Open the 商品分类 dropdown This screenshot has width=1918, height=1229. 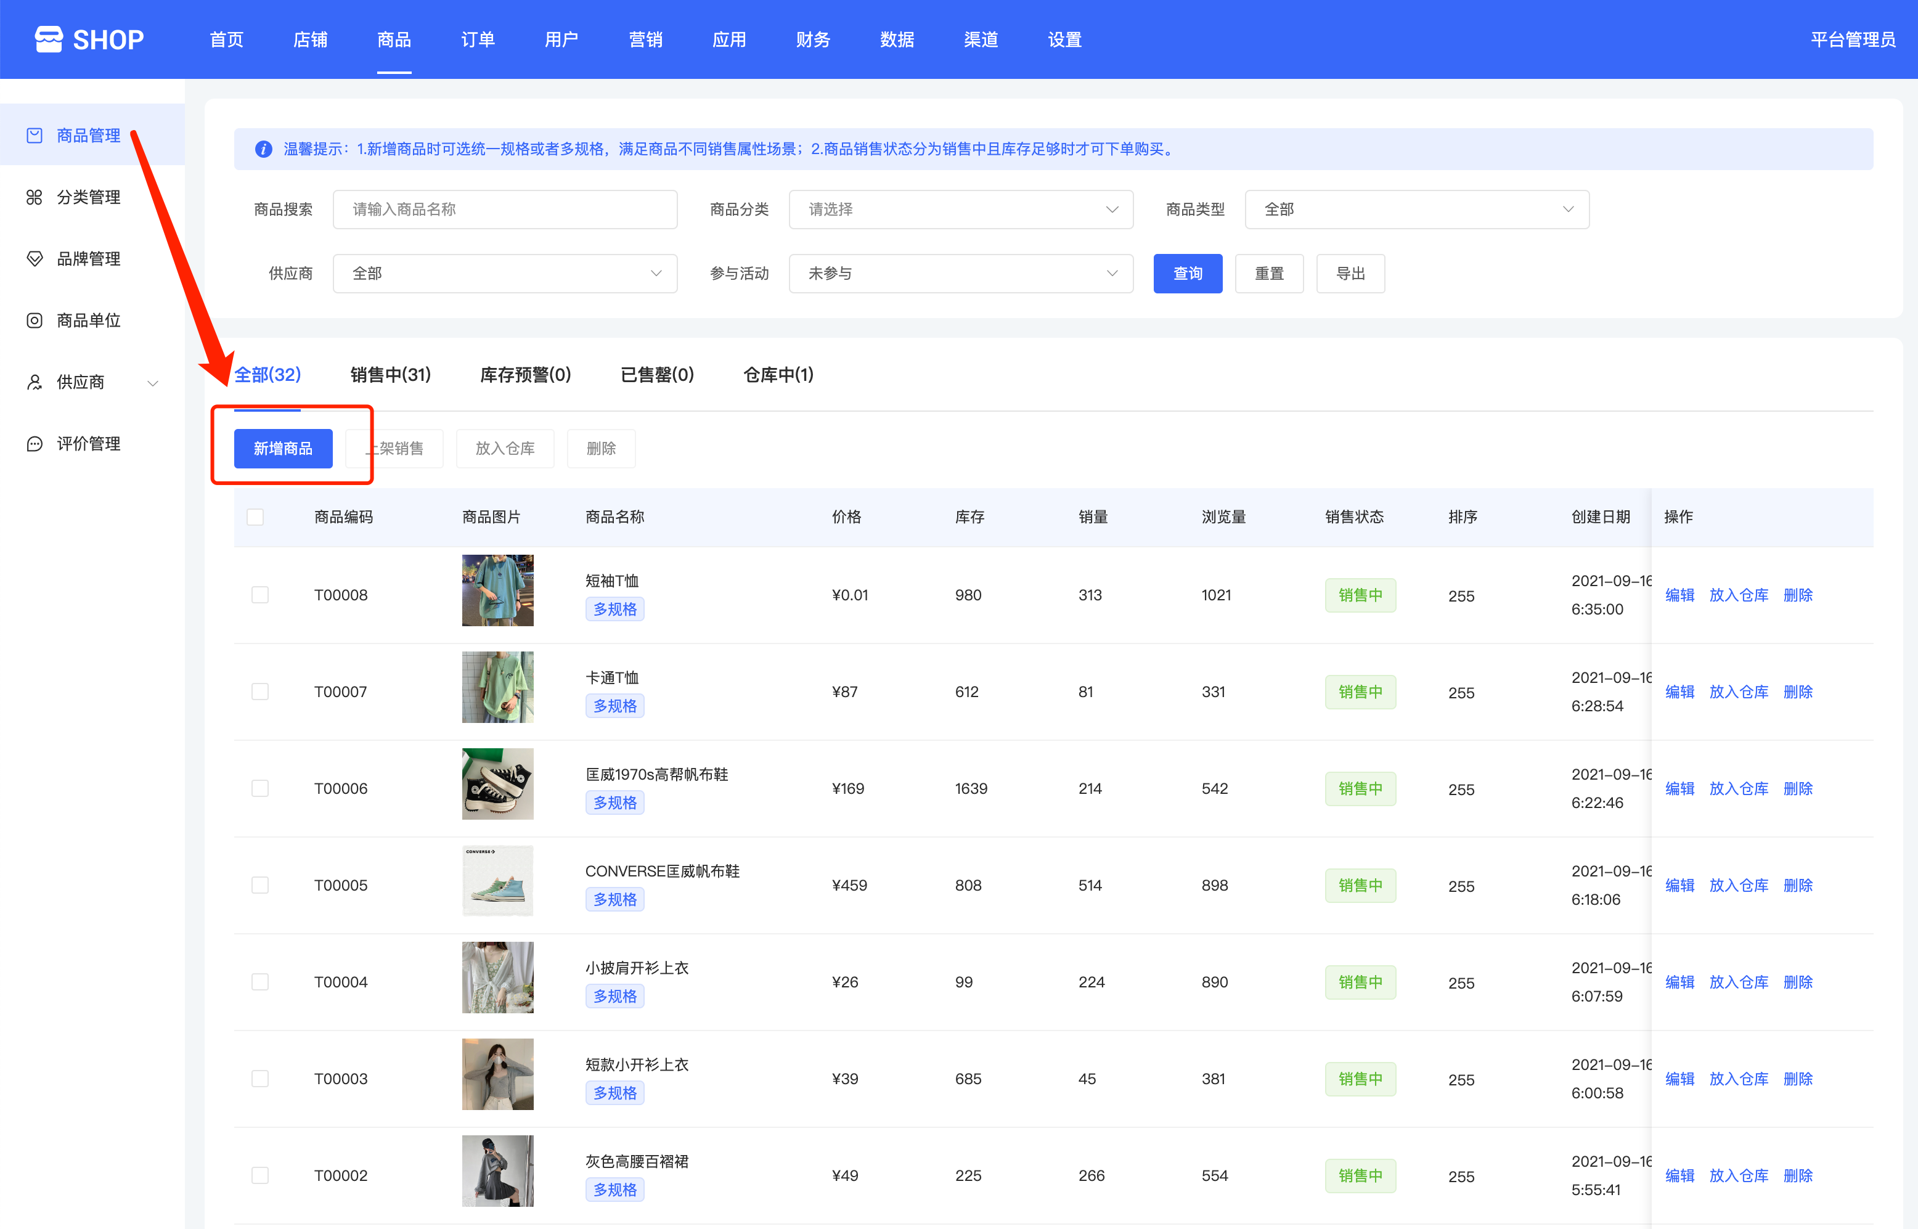coord(961,209)
